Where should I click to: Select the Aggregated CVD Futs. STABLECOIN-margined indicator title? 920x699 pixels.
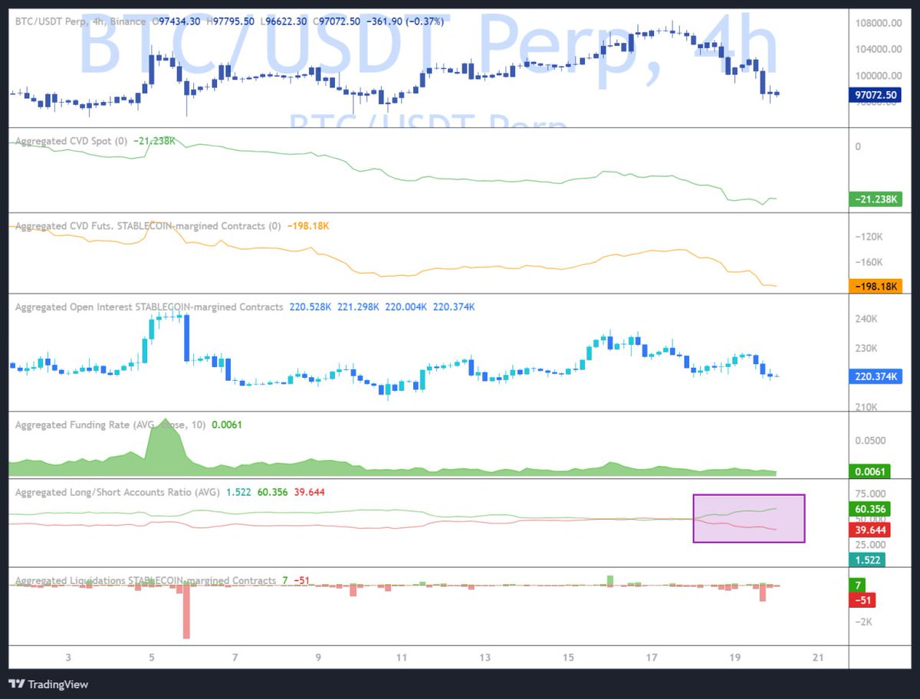148,225
